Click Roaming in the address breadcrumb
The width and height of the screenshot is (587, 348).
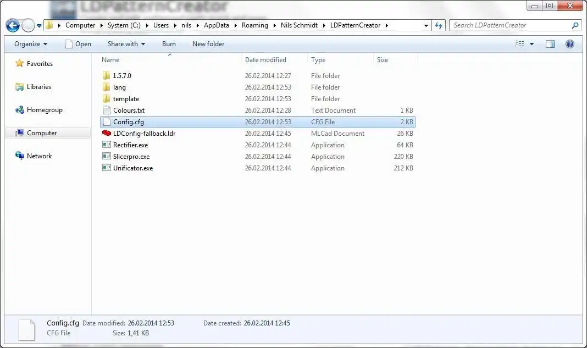click(x=254, y=25)
